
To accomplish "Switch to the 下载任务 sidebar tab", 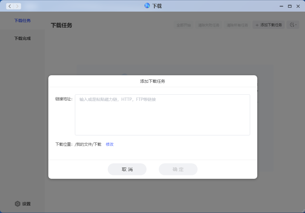I will coord(22,21).
